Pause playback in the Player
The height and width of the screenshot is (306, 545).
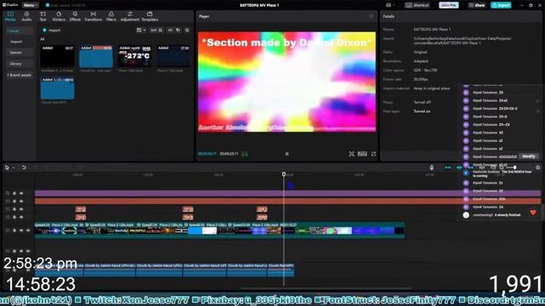(287, 154)
